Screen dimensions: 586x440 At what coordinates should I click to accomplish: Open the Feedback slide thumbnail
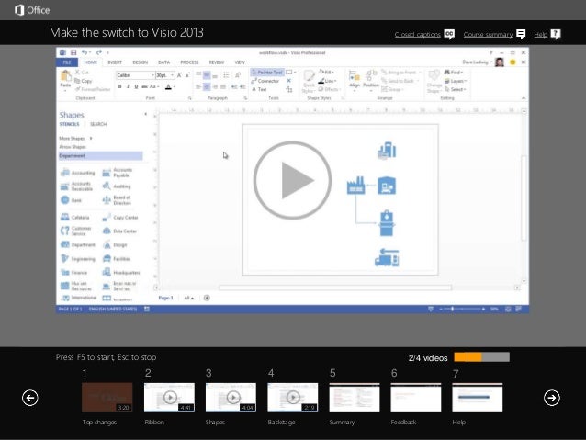416,397
